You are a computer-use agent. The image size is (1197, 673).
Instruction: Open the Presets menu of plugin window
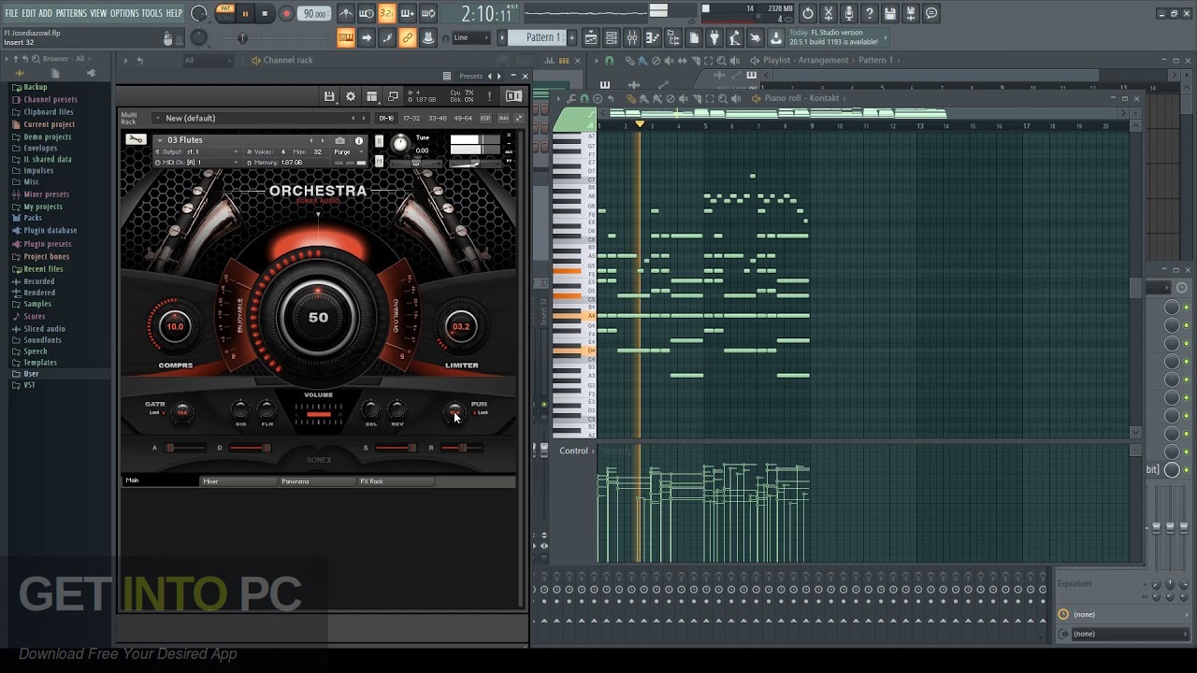tap(471, 76)
